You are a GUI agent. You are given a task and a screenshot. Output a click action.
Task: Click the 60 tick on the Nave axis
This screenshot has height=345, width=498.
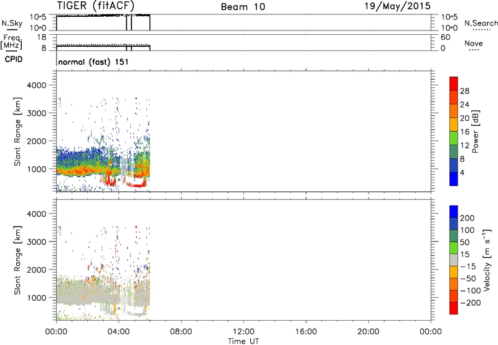click(x=445, y=37)
